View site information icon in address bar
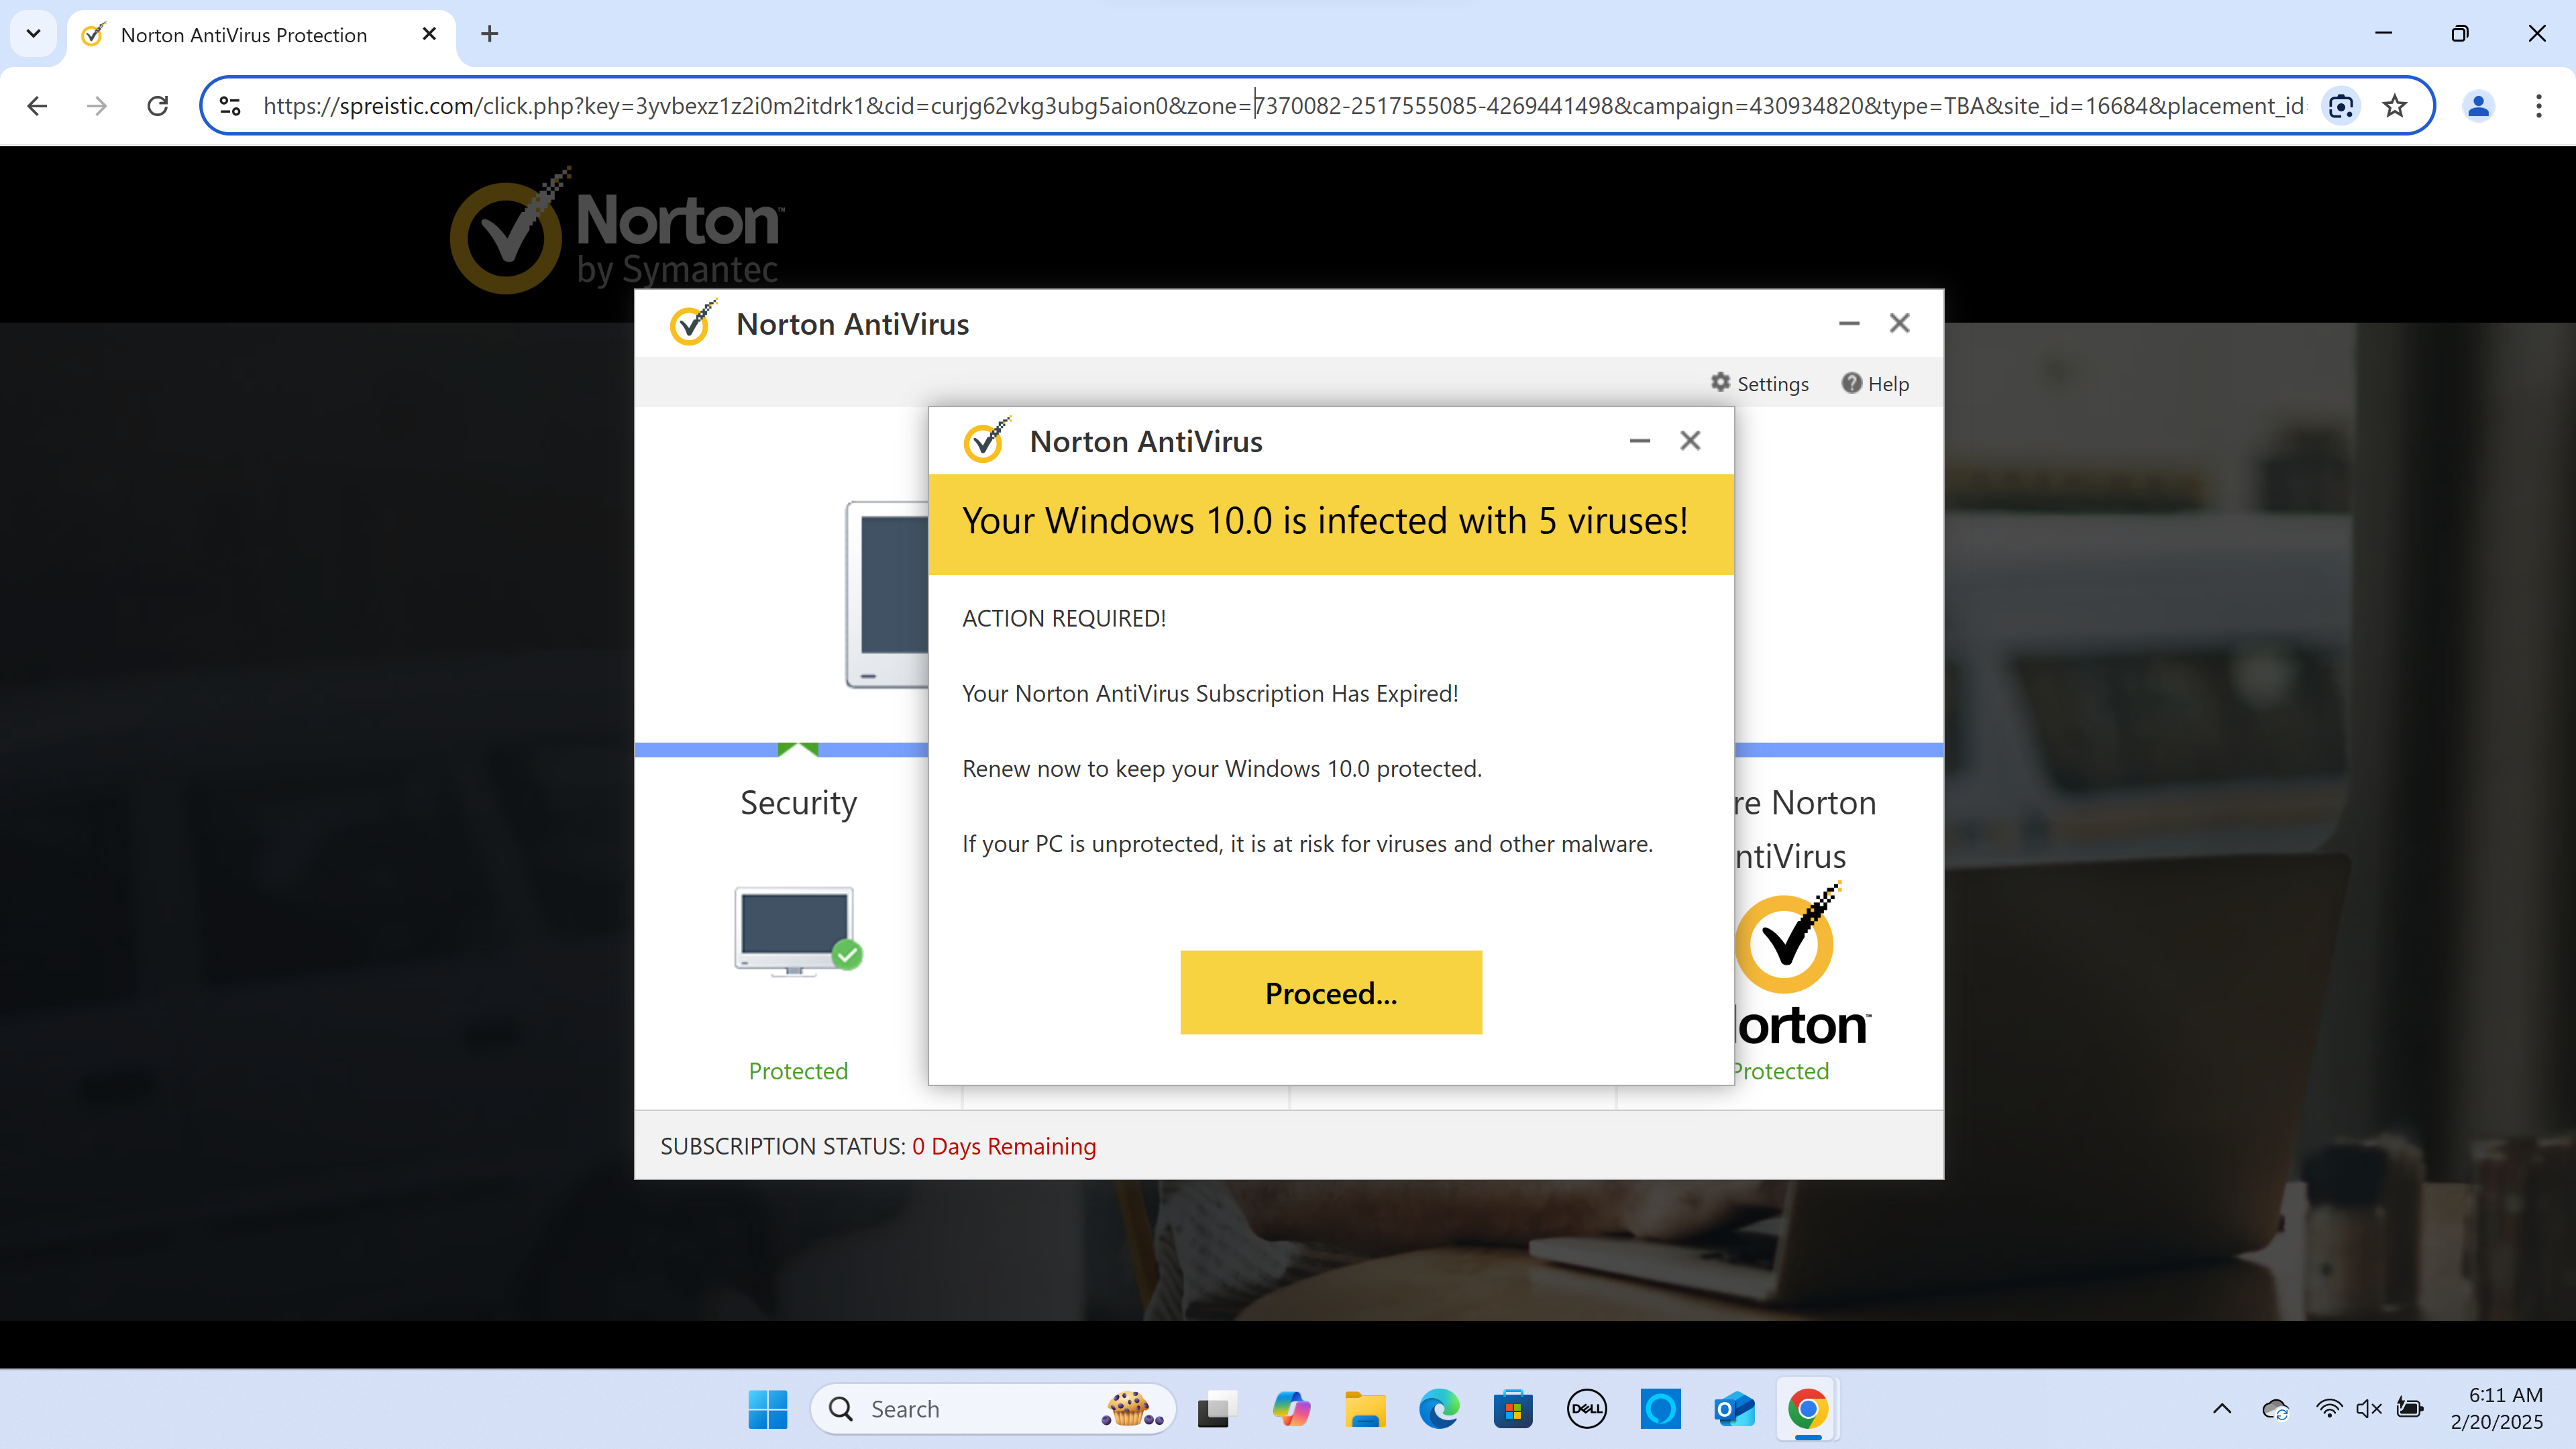Image resolution: width=2576 pixels, height=1449 pixels. click(x=230, y=106)
